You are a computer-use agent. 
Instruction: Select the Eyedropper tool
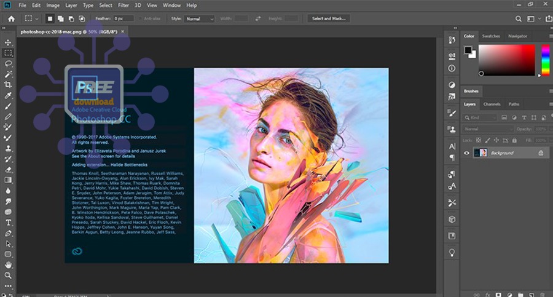(8, 95)
